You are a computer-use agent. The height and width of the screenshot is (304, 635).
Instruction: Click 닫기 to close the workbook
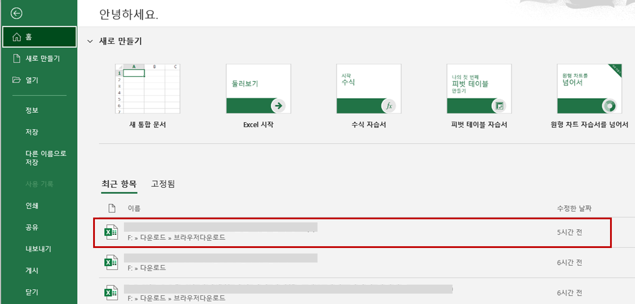coord(32,292)
